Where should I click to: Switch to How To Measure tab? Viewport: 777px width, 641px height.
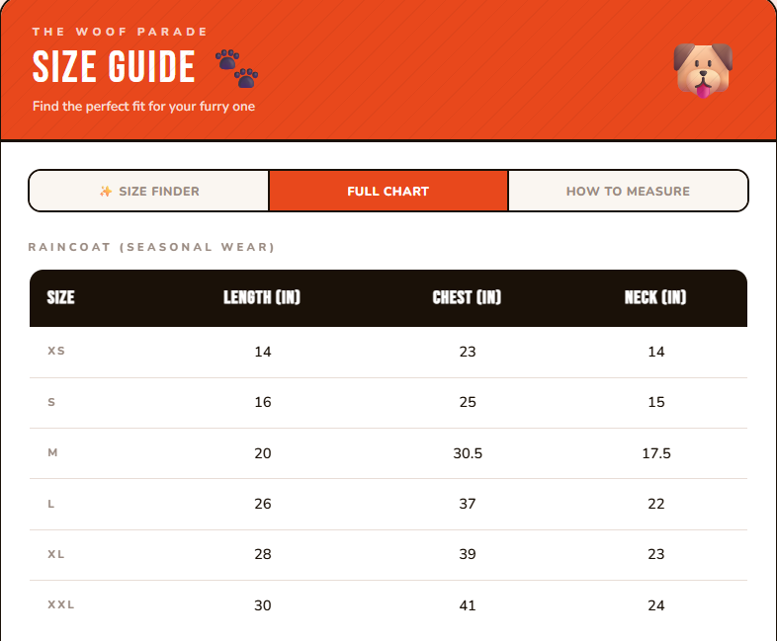pyautogui.click(x=628, y=191)
